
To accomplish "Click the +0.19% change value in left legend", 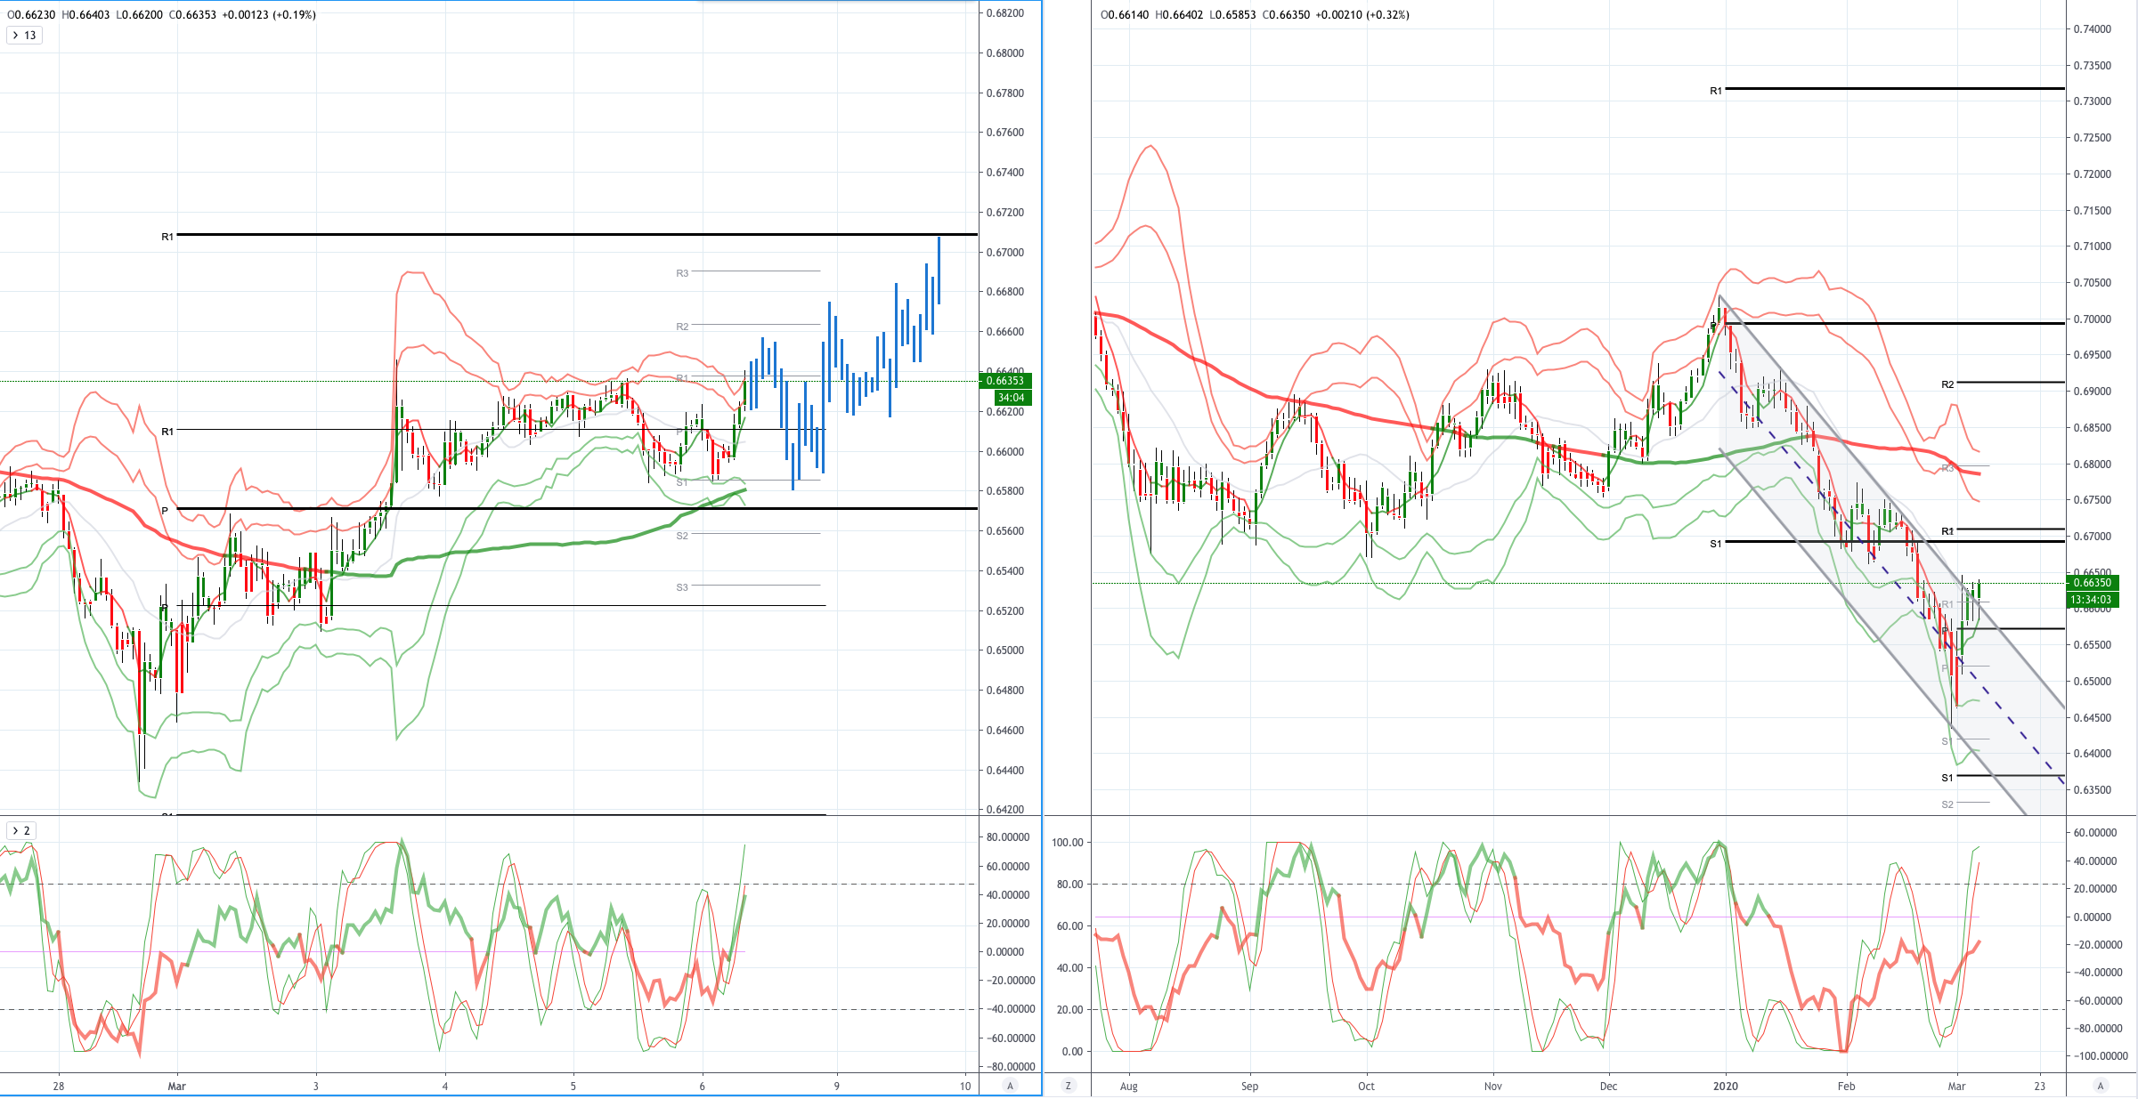I will pos(296,14).
